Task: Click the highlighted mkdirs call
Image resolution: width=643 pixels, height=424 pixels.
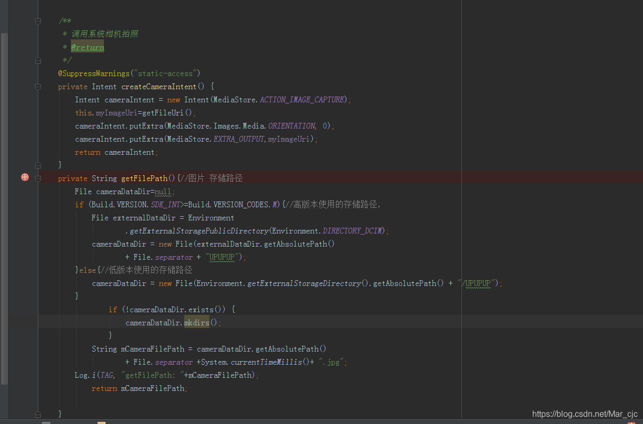Action: 197,323
